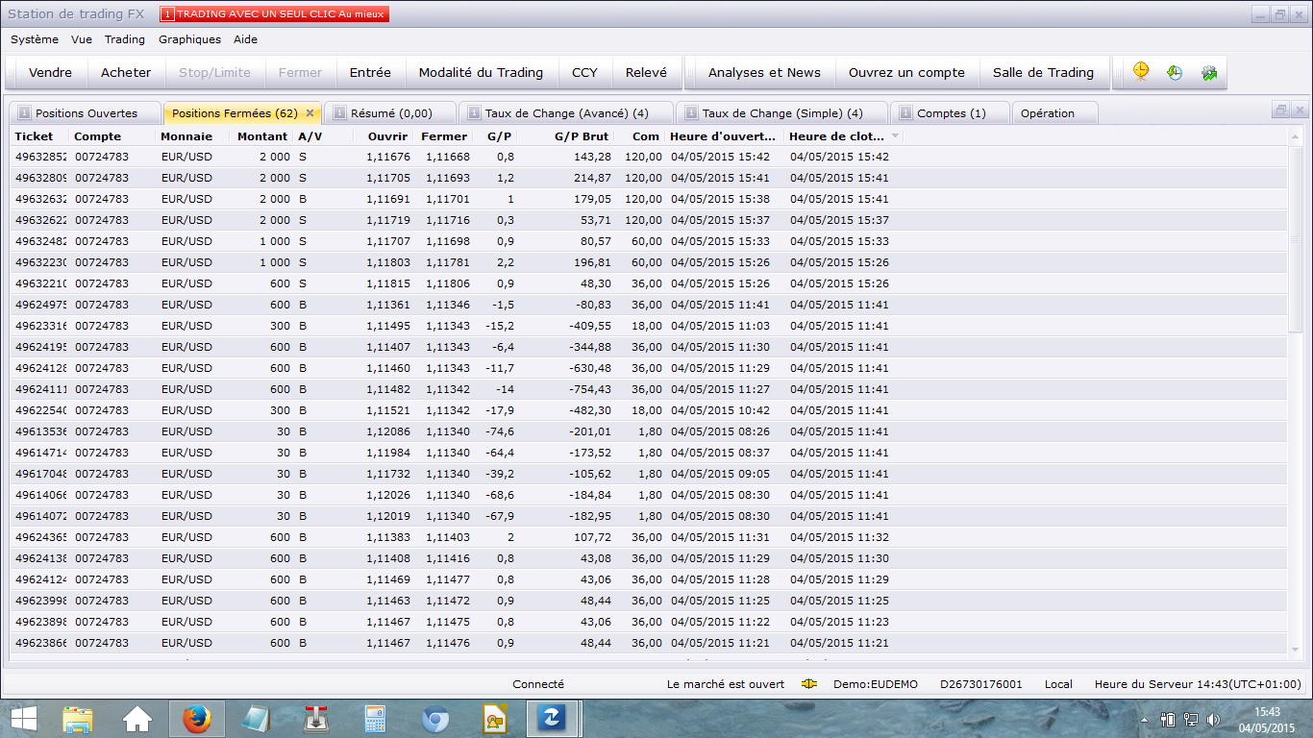Open the Aide menu
The image size is (1313, 738).
(x=245, y=39)
